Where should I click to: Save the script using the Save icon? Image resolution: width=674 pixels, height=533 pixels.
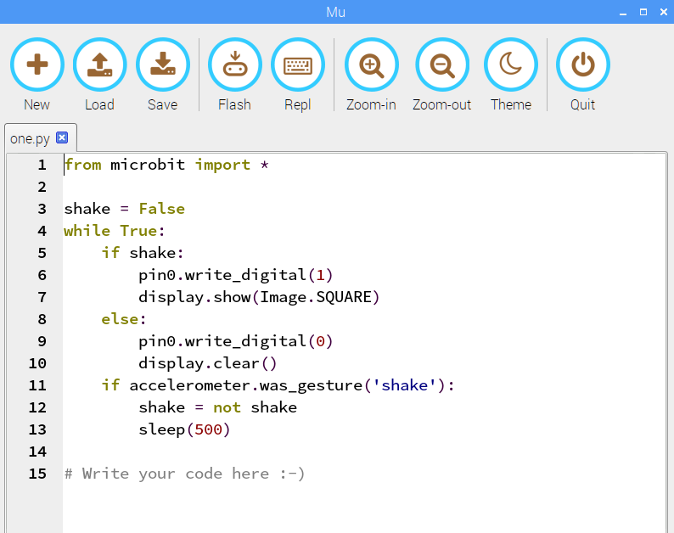tap(162, 65)
